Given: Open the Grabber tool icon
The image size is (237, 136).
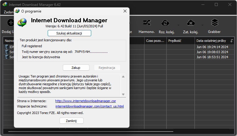Looking at the screenshot, I should [214, 23].
